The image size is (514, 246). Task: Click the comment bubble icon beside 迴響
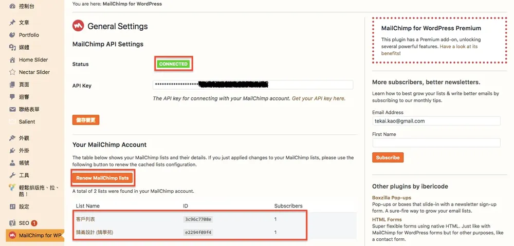click(12, 97)
